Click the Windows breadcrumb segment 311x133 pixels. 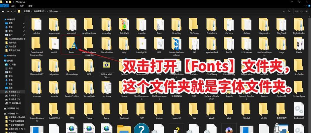[x=54, y=11]
